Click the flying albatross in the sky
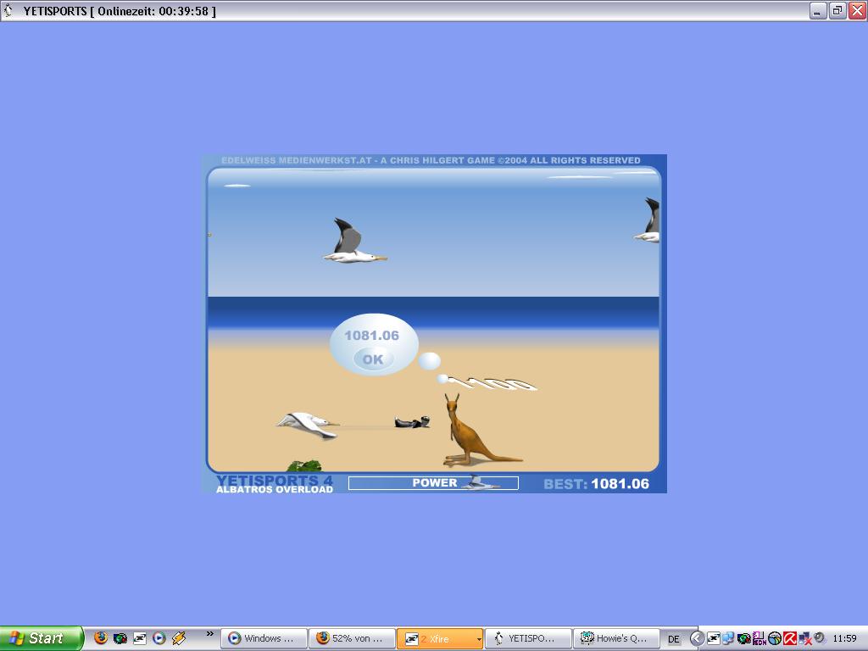Screen dimensions: 868x651 353,241
